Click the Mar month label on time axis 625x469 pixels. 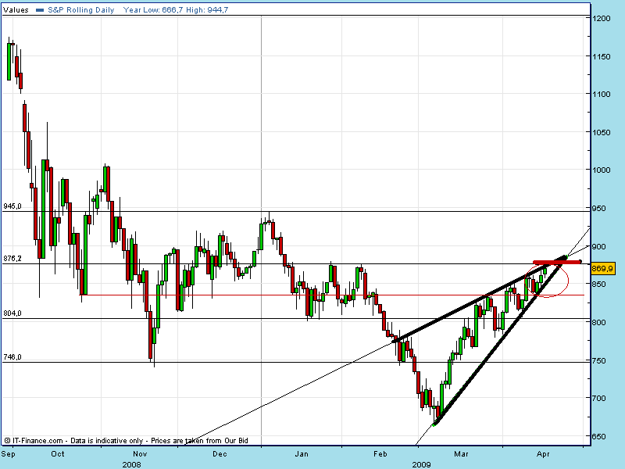coord(461,454)
